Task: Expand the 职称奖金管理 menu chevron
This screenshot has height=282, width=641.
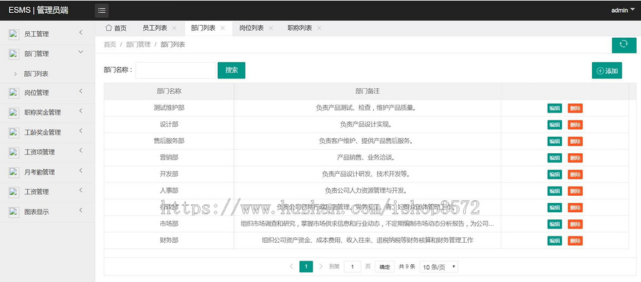Action: click(81, 111)
